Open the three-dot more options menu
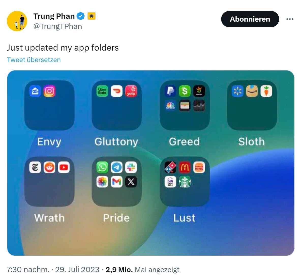 point(290,19)
